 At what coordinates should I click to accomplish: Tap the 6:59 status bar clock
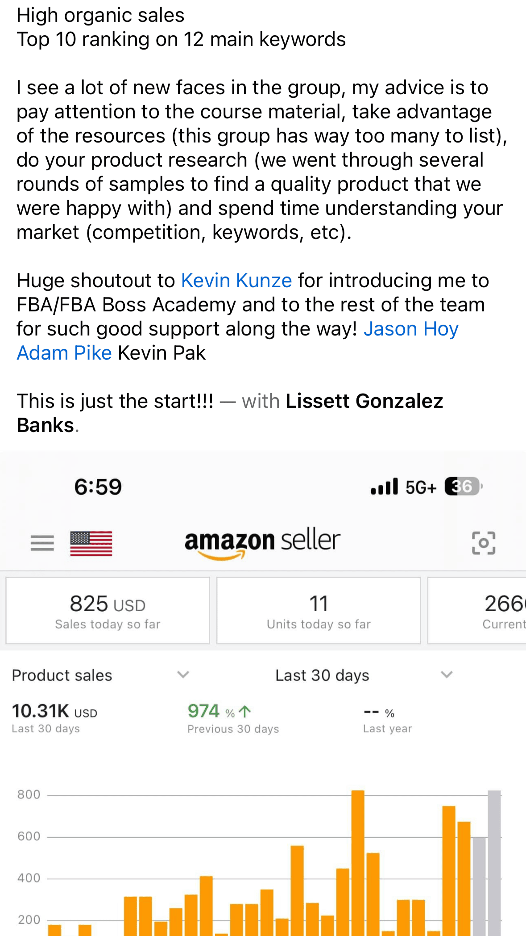(x=98, y=487)
